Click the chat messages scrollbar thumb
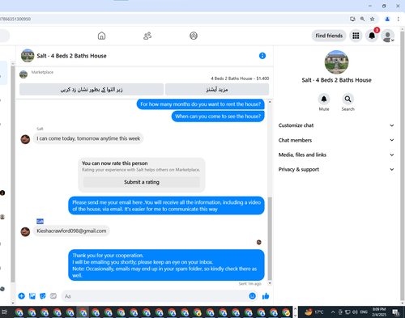The image size is (405, 318). point(270,239)
